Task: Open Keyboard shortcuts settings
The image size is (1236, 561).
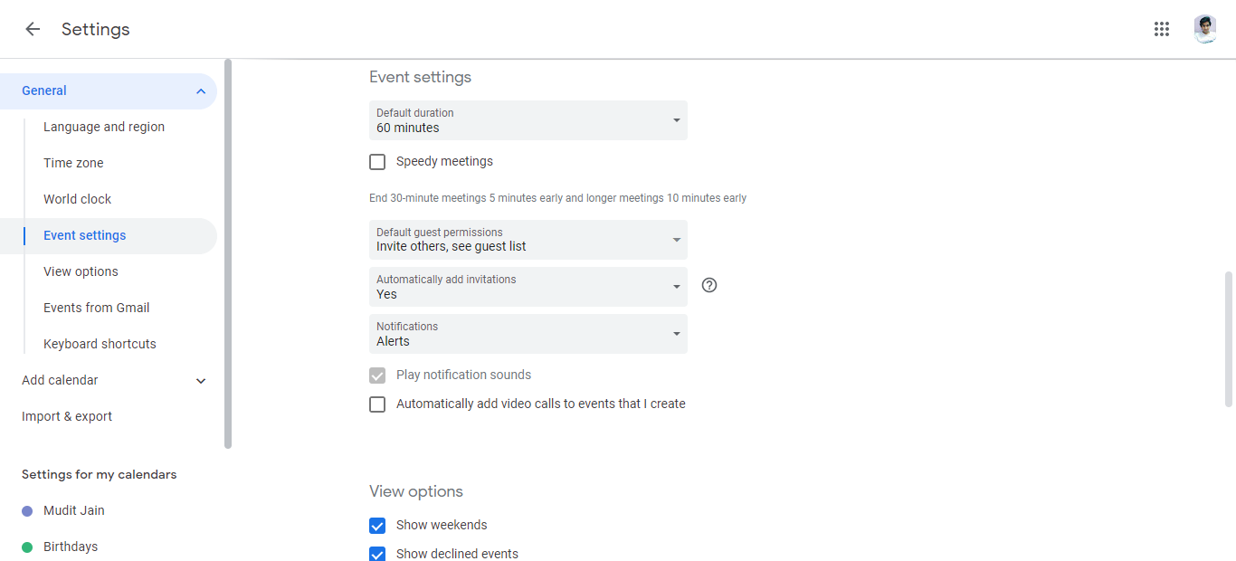Action: coord(100,344)
